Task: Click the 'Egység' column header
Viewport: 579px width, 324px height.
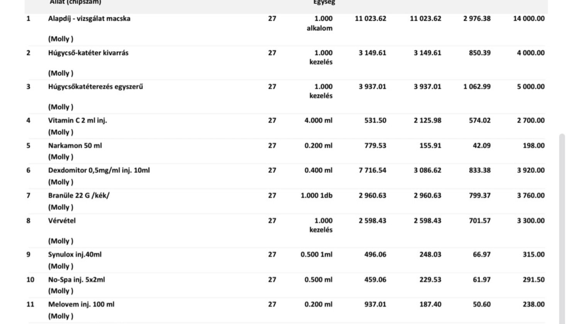Action: pos(324,2)
